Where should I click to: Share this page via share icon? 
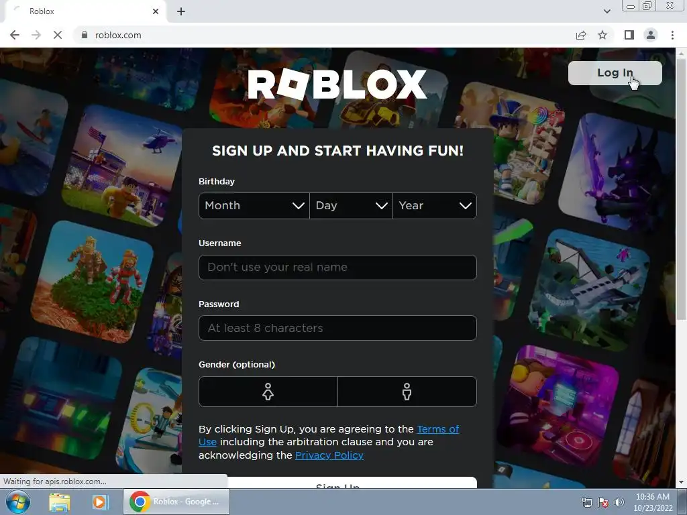pos(581,35)
